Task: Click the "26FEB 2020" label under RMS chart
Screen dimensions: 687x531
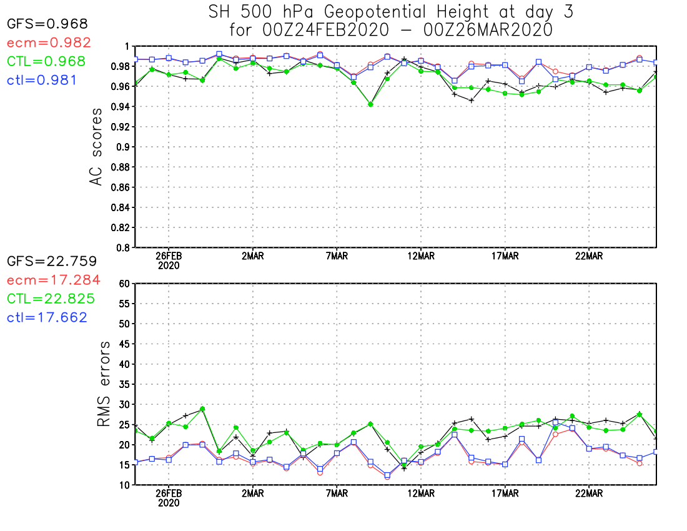Action: click(169, 498)
